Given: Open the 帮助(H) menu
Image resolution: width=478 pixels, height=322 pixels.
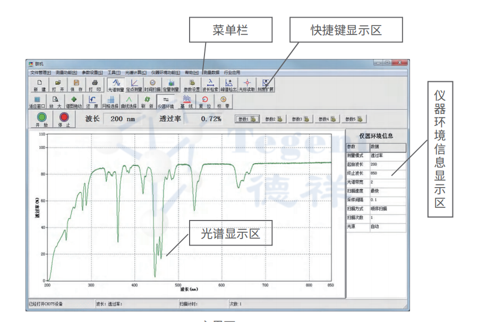Looking at the screenshot, I should coord(191,72).
